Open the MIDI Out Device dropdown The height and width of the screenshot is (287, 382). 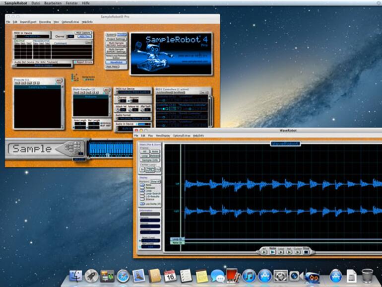tap(135, 93)
